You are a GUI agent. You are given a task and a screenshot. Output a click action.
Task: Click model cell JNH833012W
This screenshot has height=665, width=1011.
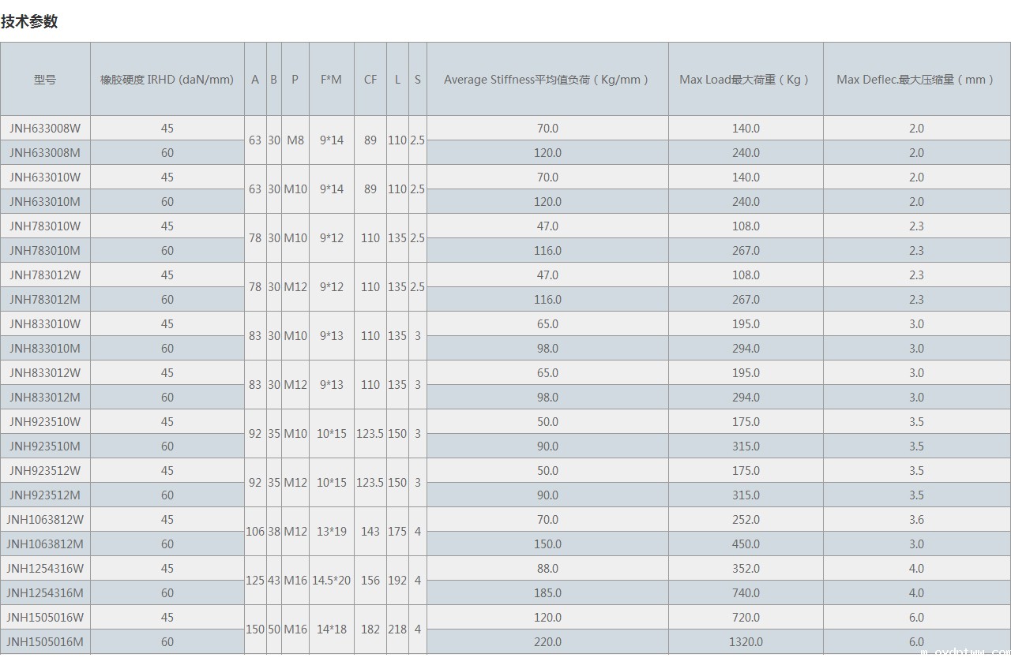tap(45, 372)
